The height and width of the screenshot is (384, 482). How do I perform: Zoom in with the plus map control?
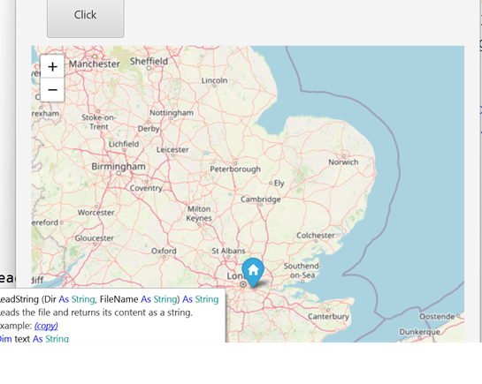pos(52,66)
